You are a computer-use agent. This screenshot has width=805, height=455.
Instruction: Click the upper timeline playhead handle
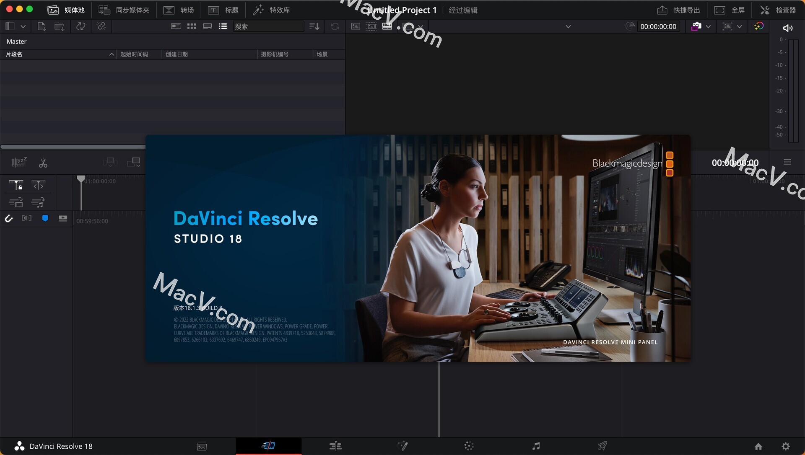coord(81,179)
